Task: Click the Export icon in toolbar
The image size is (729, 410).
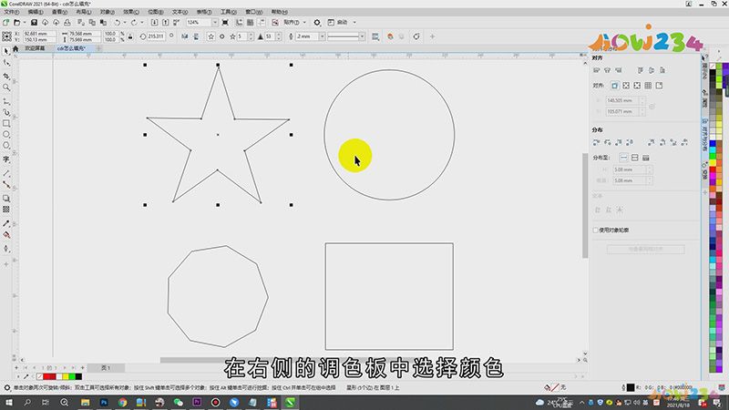Action: 165,22
